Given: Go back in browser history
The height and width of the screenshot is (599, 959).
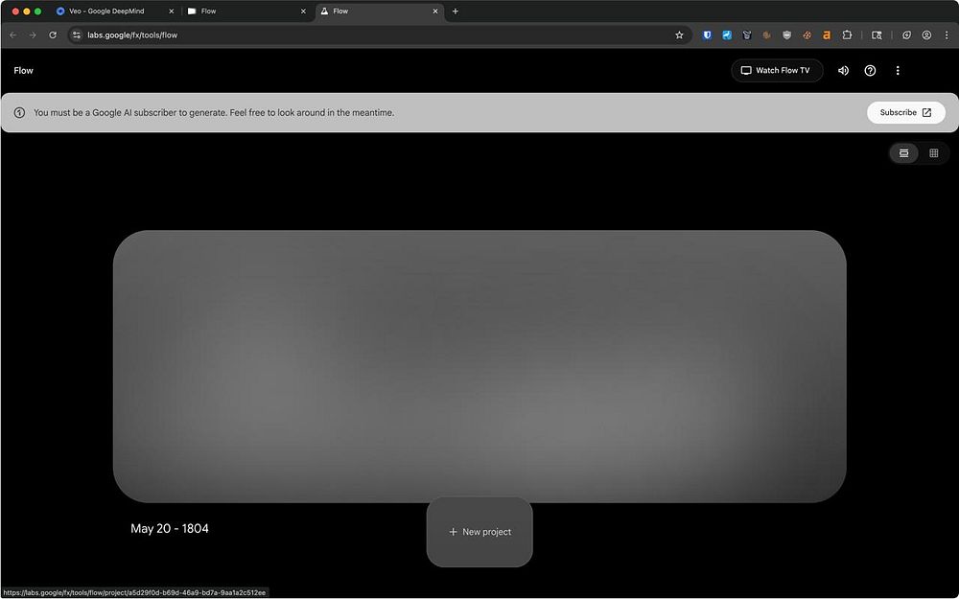Looking at the screenshot, I should click(12, 35).
